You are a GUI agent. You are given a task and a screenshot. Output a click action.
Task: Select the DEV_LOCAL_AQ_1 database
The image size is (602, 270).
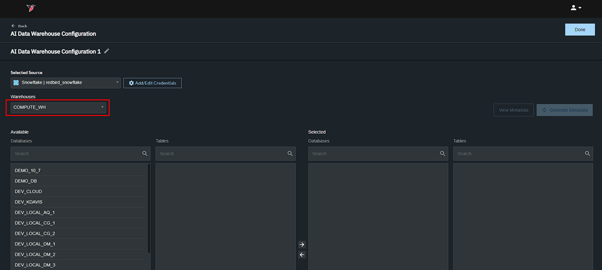tap(79, 213)
